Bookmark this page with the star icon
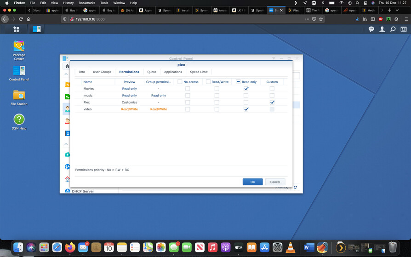This screenshot has width=411, height=257. click(x=321, y=19)
